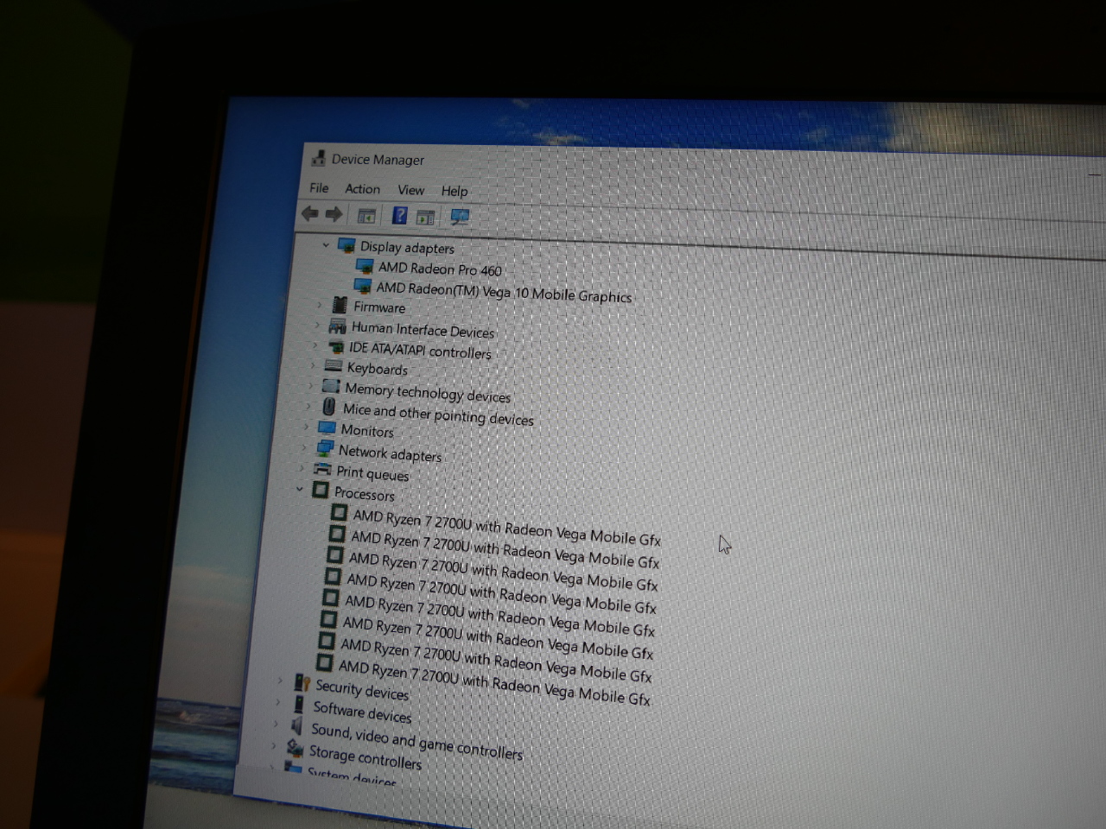
Task: Expand the IDE ATA/ATAPI controllers node
Action: (x=315, y=345)
